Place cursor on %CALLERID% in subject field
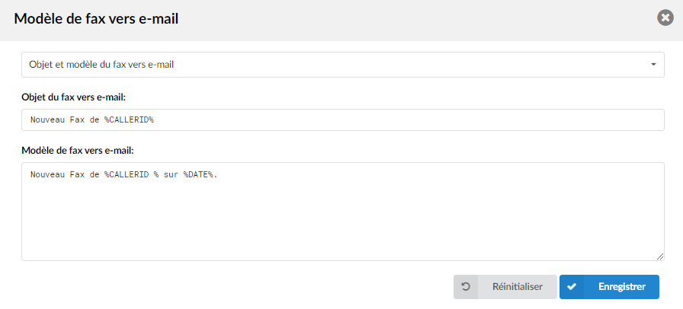Image resolution: width=683 pixels, height=309 pixels. 129,119
